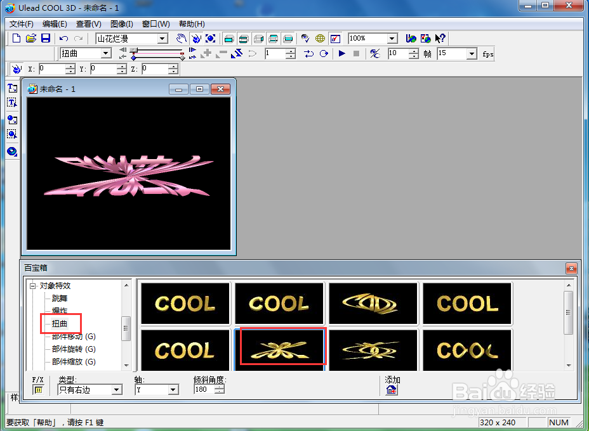Click the Edit graphic tool in the left sidebar

pos(12,134)
